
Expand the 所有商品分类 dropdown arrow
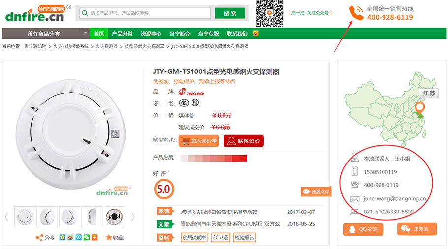[x=85, y=33]
